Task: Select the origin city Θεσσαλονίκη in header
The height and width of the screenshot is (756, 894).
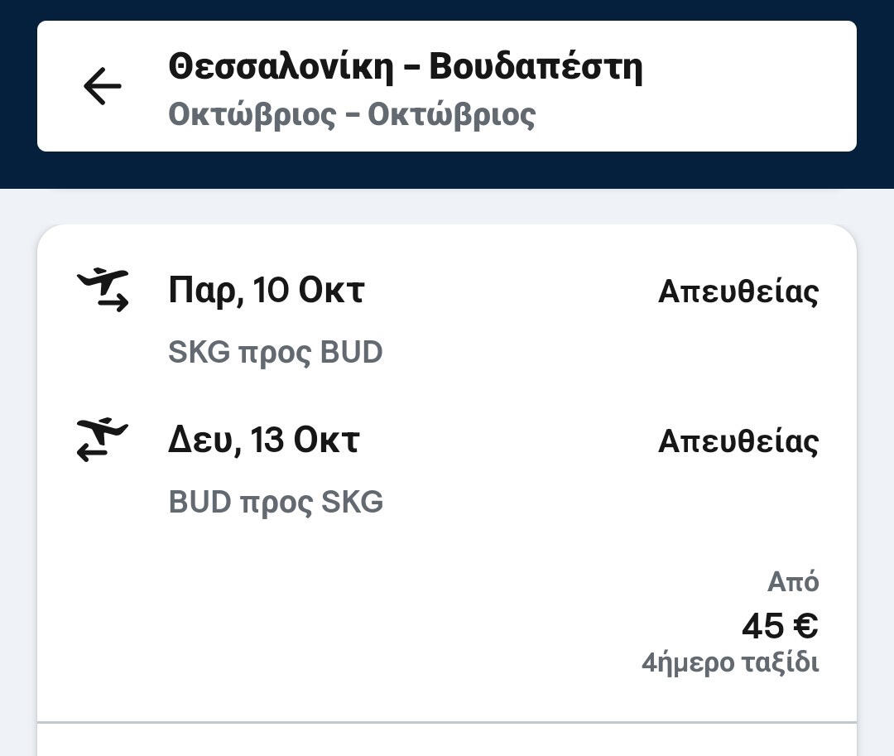Action: pos(281,66)
